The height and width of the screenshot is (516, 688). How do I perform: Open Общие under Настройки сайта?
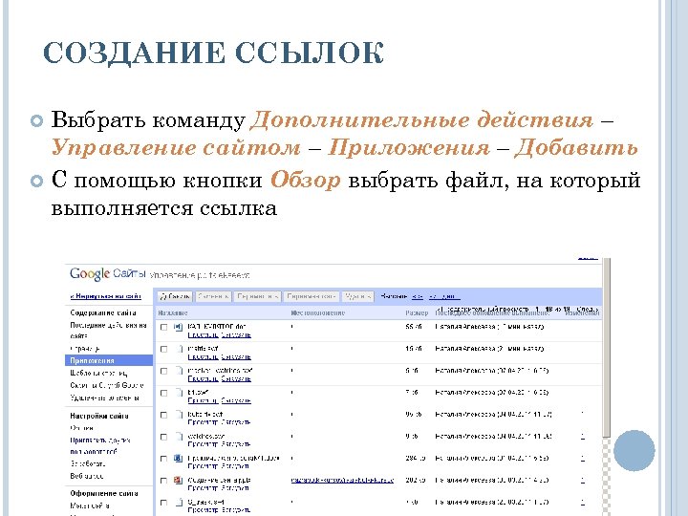tap(81, 428)
